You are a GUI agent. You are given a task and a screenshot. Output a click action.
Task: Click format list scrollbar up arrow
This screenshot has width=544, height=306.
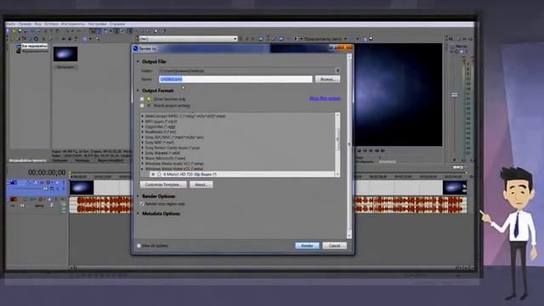tap(337, 115)
